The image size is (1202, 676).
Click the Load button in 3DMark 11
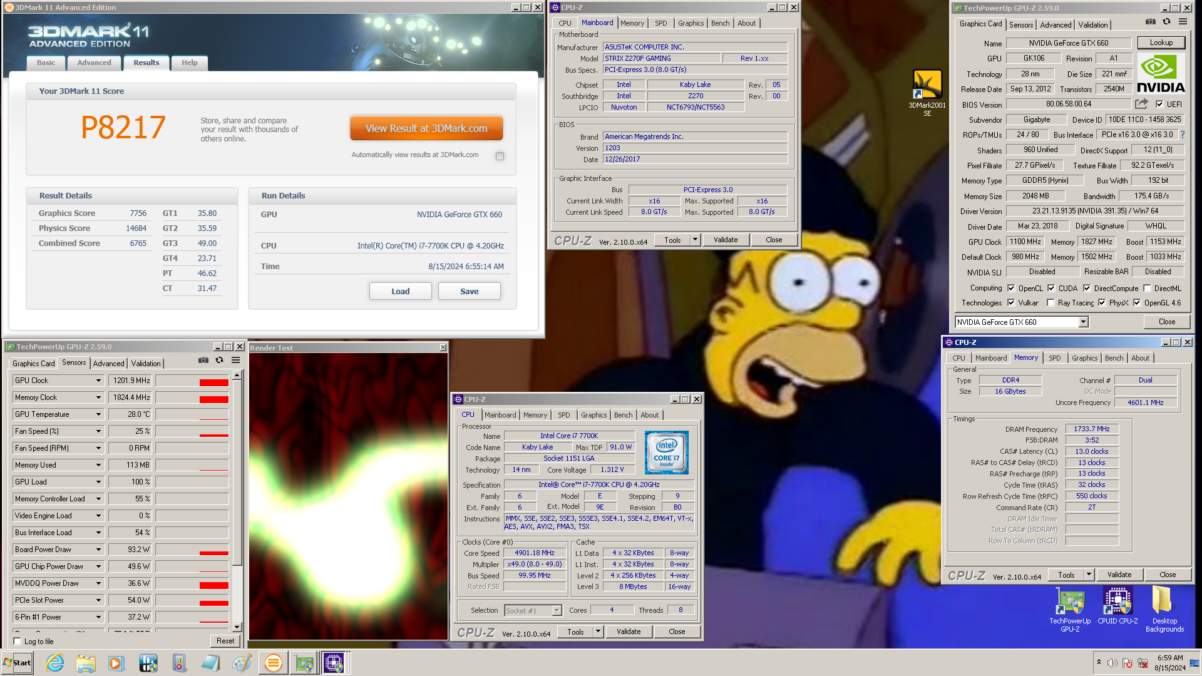click(401, 292)
